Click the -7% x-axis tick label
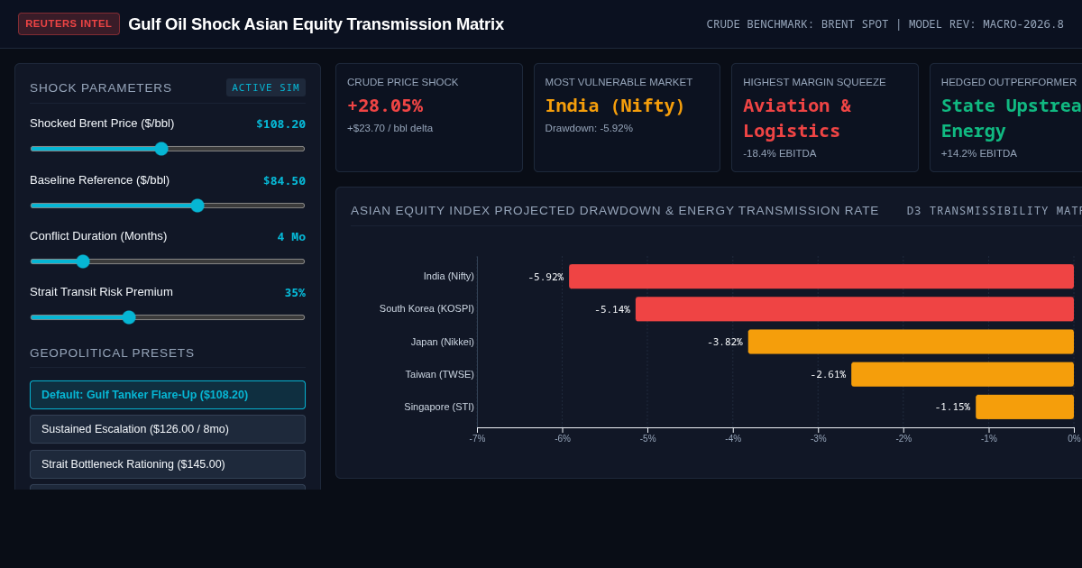The width and height of the screenshot is (1082, 568). click(477, 439)
